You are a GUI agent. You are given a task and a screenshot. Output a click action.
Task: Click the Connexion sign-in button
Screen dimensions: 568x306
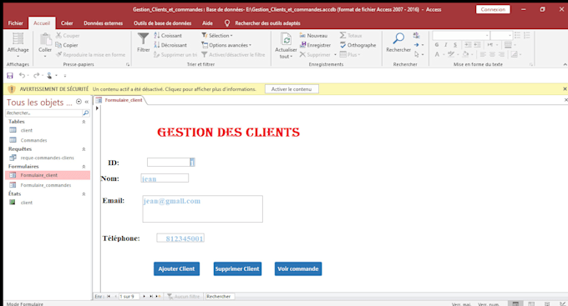(493, 9)
